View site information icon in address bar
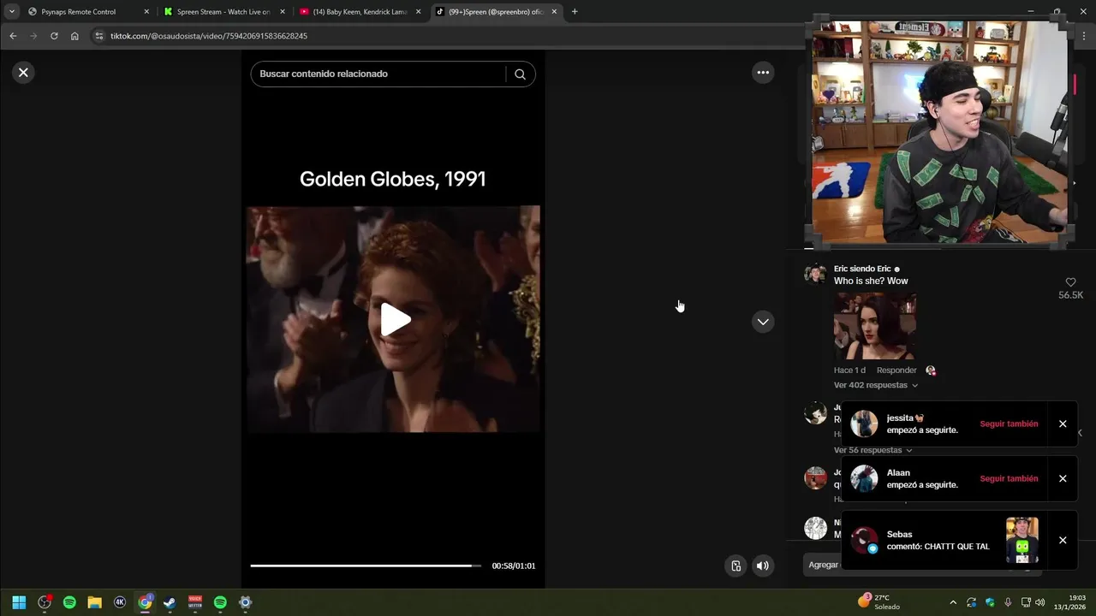The height and width of the screenshot is (616, 1096). pyautogui.click(x=99, y=36)
